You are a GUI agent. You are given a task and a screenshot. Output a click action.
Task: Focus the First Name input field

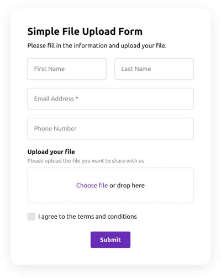tap(67, 69)
